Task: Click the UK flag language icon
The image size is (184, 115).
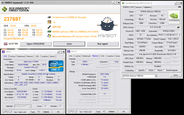Action: (6, 44)
